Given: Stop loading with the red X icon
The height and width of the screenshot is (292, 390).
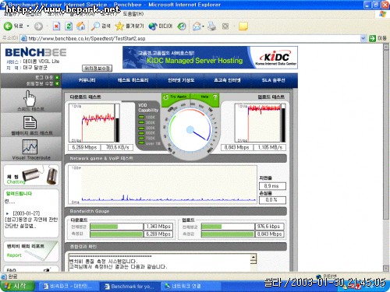Looking at the screenshot, I should click(x=56, y=26).
